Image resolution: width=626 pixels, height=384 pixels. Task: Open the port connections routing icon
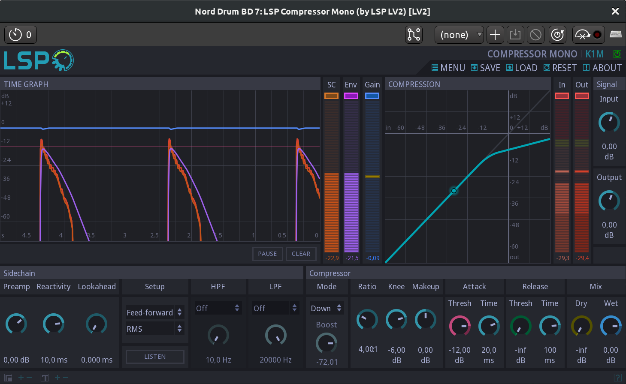(x=414, y=35)
